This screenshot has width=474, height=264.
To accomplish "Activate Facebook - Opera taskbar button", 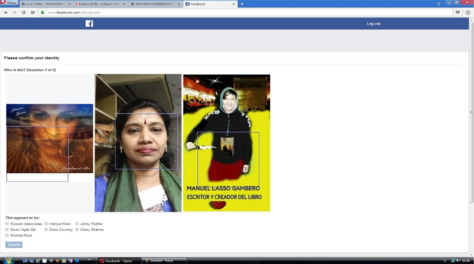I will click(x=118, y=261).
